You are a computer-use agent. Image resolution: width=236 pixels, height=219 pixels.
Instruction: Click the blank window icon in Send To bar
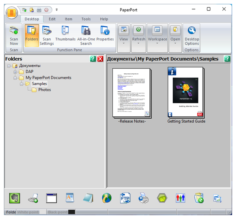coord(52,198)
